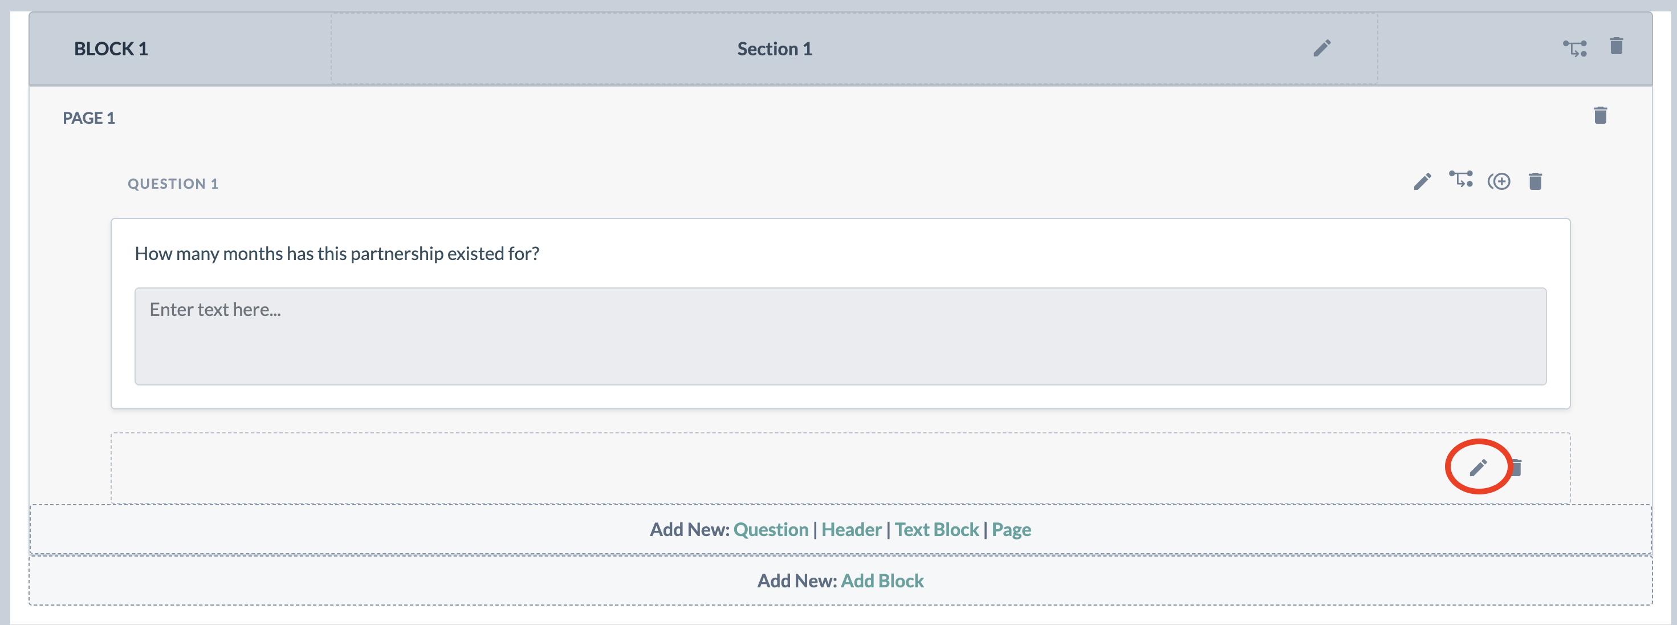Click the BLOCK 1 label
The image size is (1677, 625).
[111, 49]
